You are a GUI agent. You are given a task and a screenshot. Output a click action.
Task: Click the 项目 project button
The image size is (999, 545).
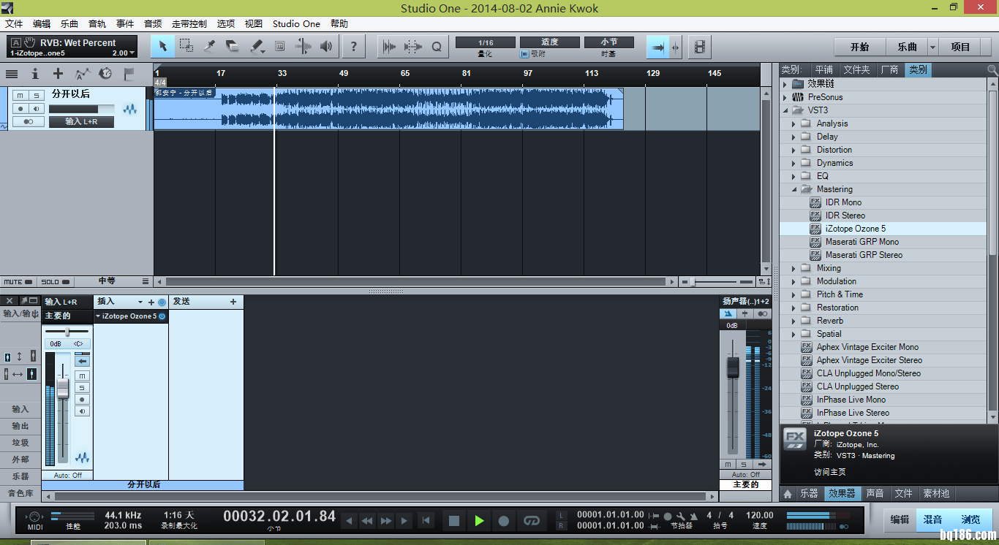960,47
